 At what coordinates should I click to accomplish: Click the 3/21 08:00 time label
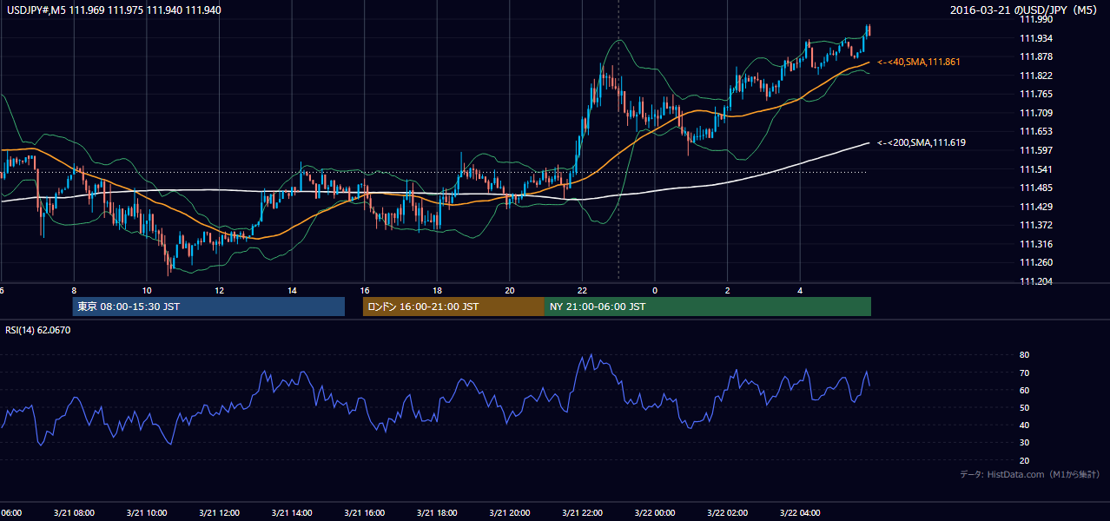point(74,513)
